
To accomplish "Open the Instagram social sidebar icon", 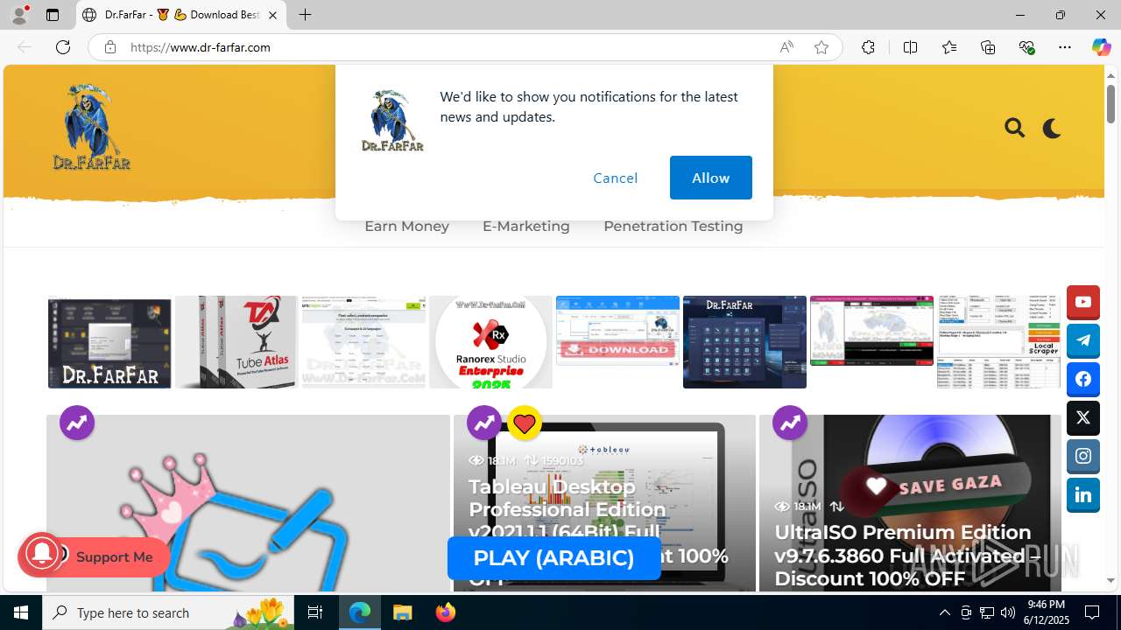I will (1083, 457).
